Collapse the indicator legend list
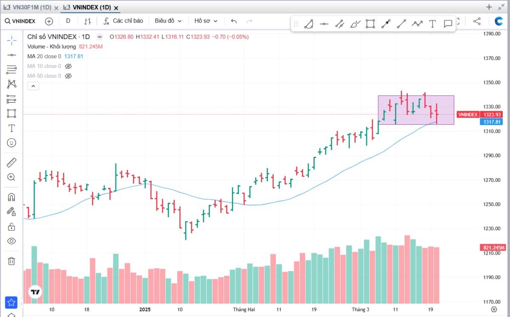This screenshot has width=510, height=317. click(33, 86)
